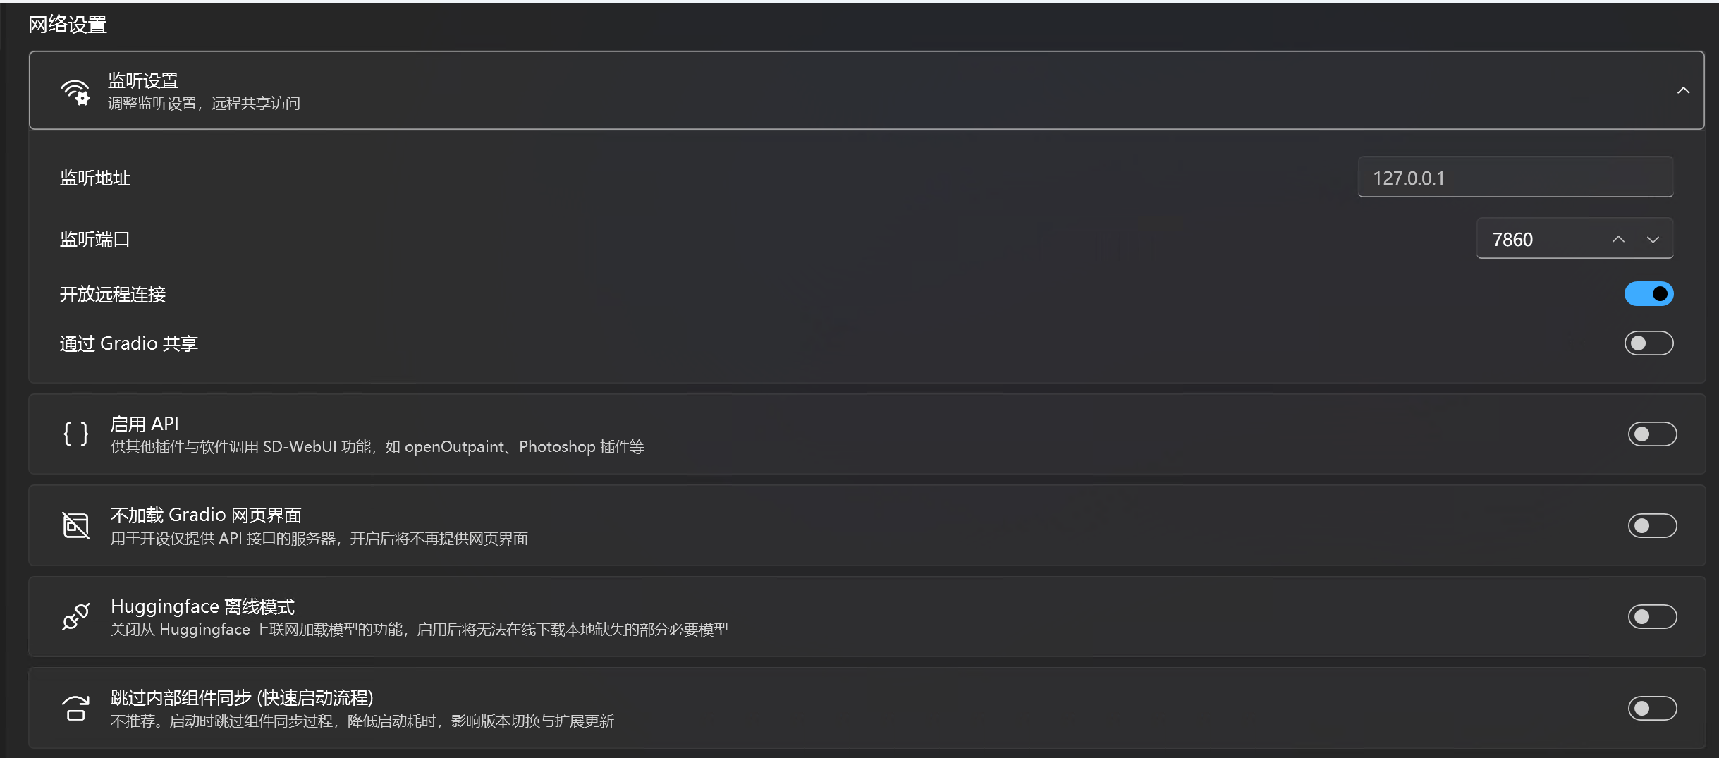Click the WiFi listen settings icon
The width and height of the screenshot is (1719, 758).
(76, 90)
